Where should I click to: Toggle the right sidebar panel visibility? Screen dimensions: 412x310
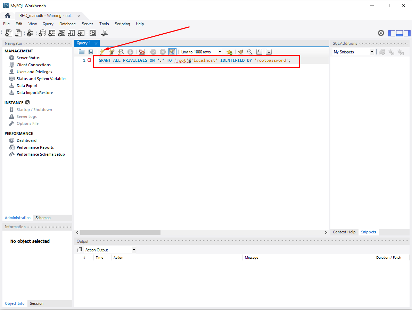point(407,33)
